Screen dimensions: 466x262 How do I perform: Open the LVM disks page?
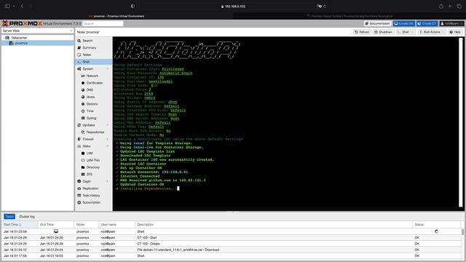point(90,154)
